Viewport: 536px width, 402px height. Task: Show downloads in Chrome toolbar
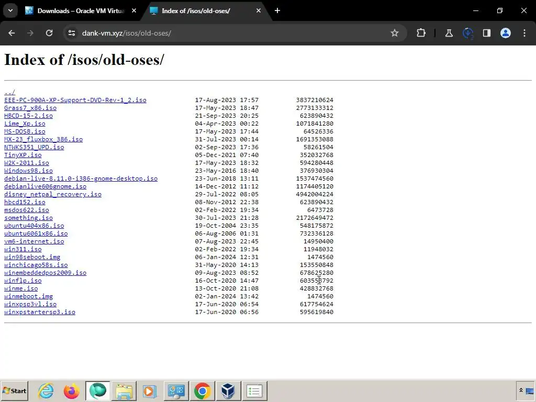467,33
